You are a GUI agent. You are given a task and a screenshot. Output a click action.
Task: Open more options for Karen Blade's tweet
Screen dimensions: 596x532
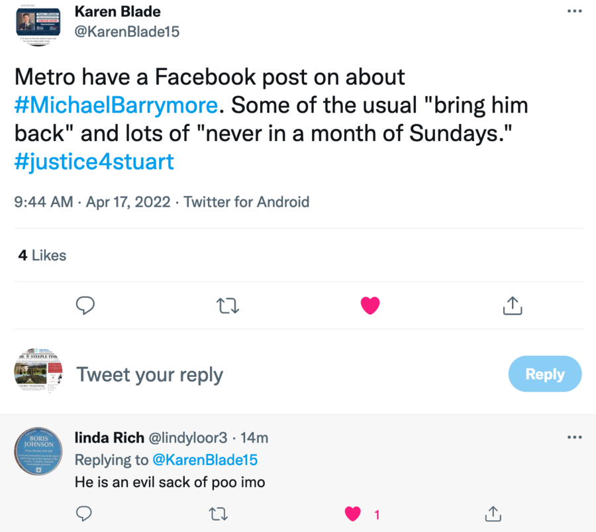point(574,12)
